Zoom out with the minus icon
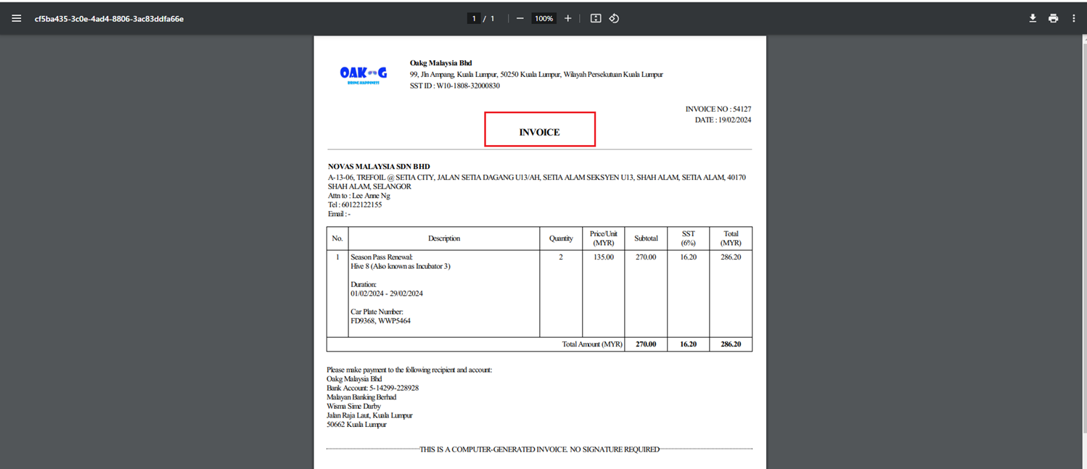 coord(520,18)
